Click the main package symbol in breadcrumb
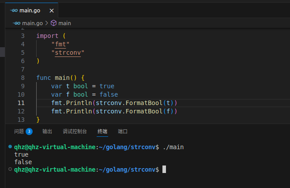 click(64, 23)
